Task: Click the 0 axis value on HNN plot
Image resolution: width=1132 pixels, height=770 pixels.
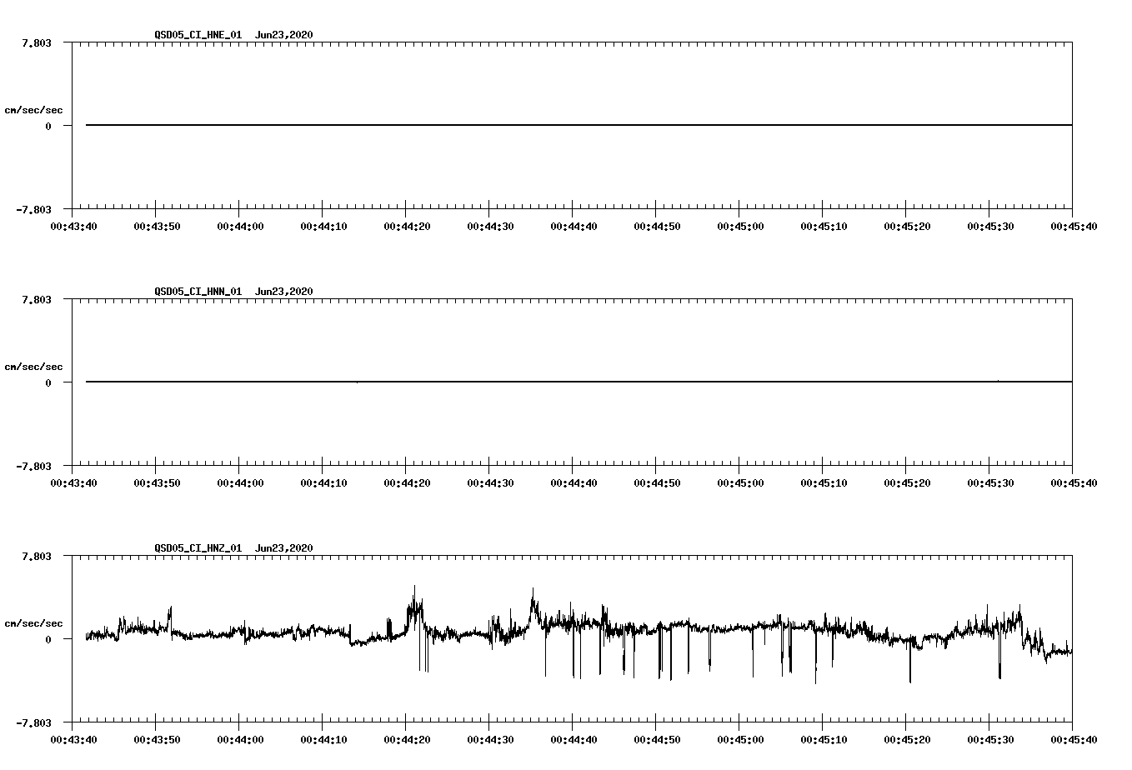Action: point(48,382)
